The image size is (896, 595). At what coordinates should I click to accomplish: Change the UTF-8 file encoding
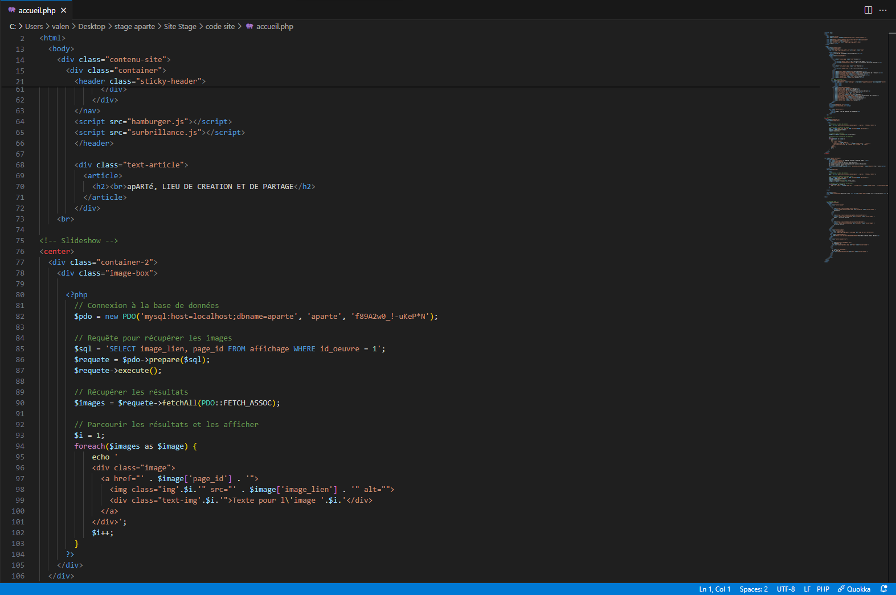click(785, 589)
